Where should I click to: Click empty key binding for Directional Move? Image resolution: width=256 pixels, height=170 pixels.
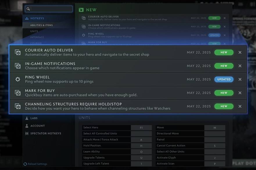(x=215, y=134)
